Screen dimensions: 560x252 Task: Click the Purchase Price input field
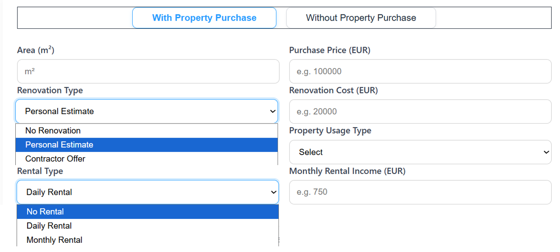420,71
